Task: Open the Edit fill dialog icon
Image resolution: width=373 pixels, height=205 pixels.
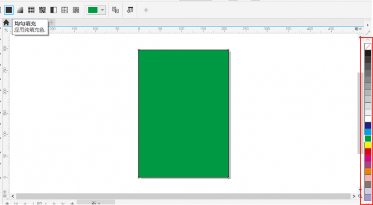Action: (130, 10)
